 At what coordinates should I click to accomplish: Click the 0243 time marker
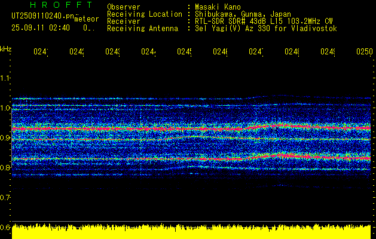click(113, 52)
